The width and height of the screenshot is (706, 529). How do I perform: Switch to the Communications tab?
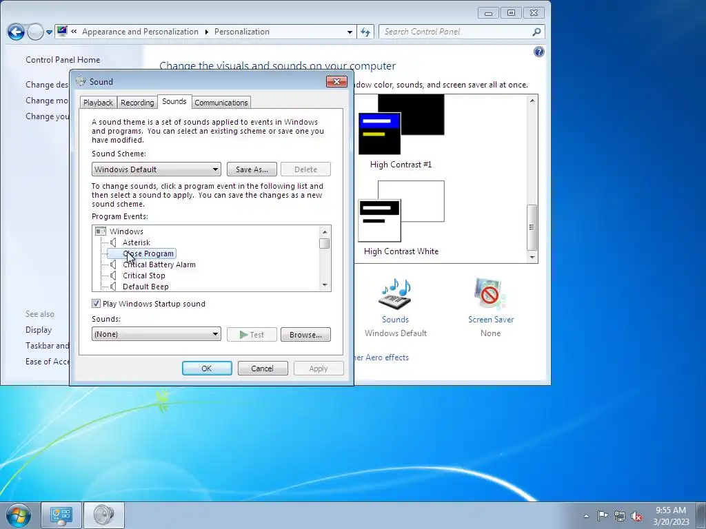click(x=221, y=103)
